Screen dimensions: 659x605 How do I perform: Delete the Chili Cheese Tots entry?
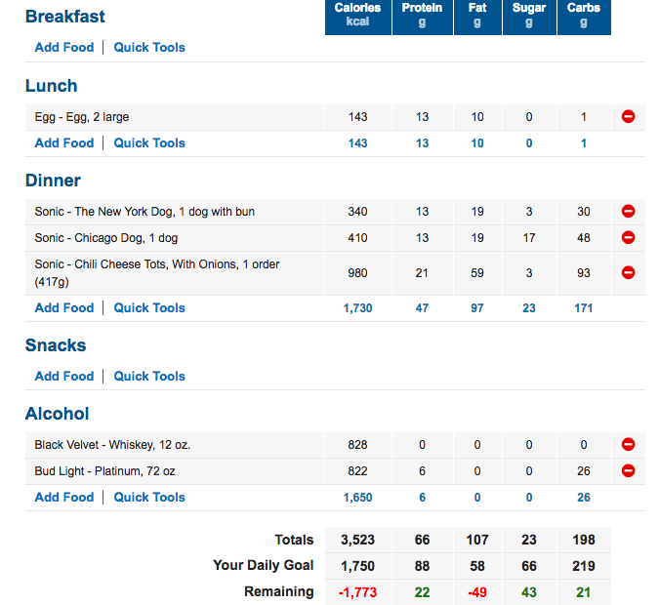[x=628, y=273]
